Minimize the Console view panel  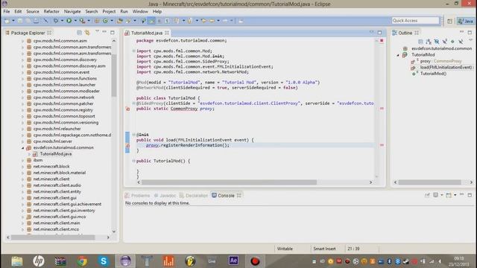coord(461,194)
